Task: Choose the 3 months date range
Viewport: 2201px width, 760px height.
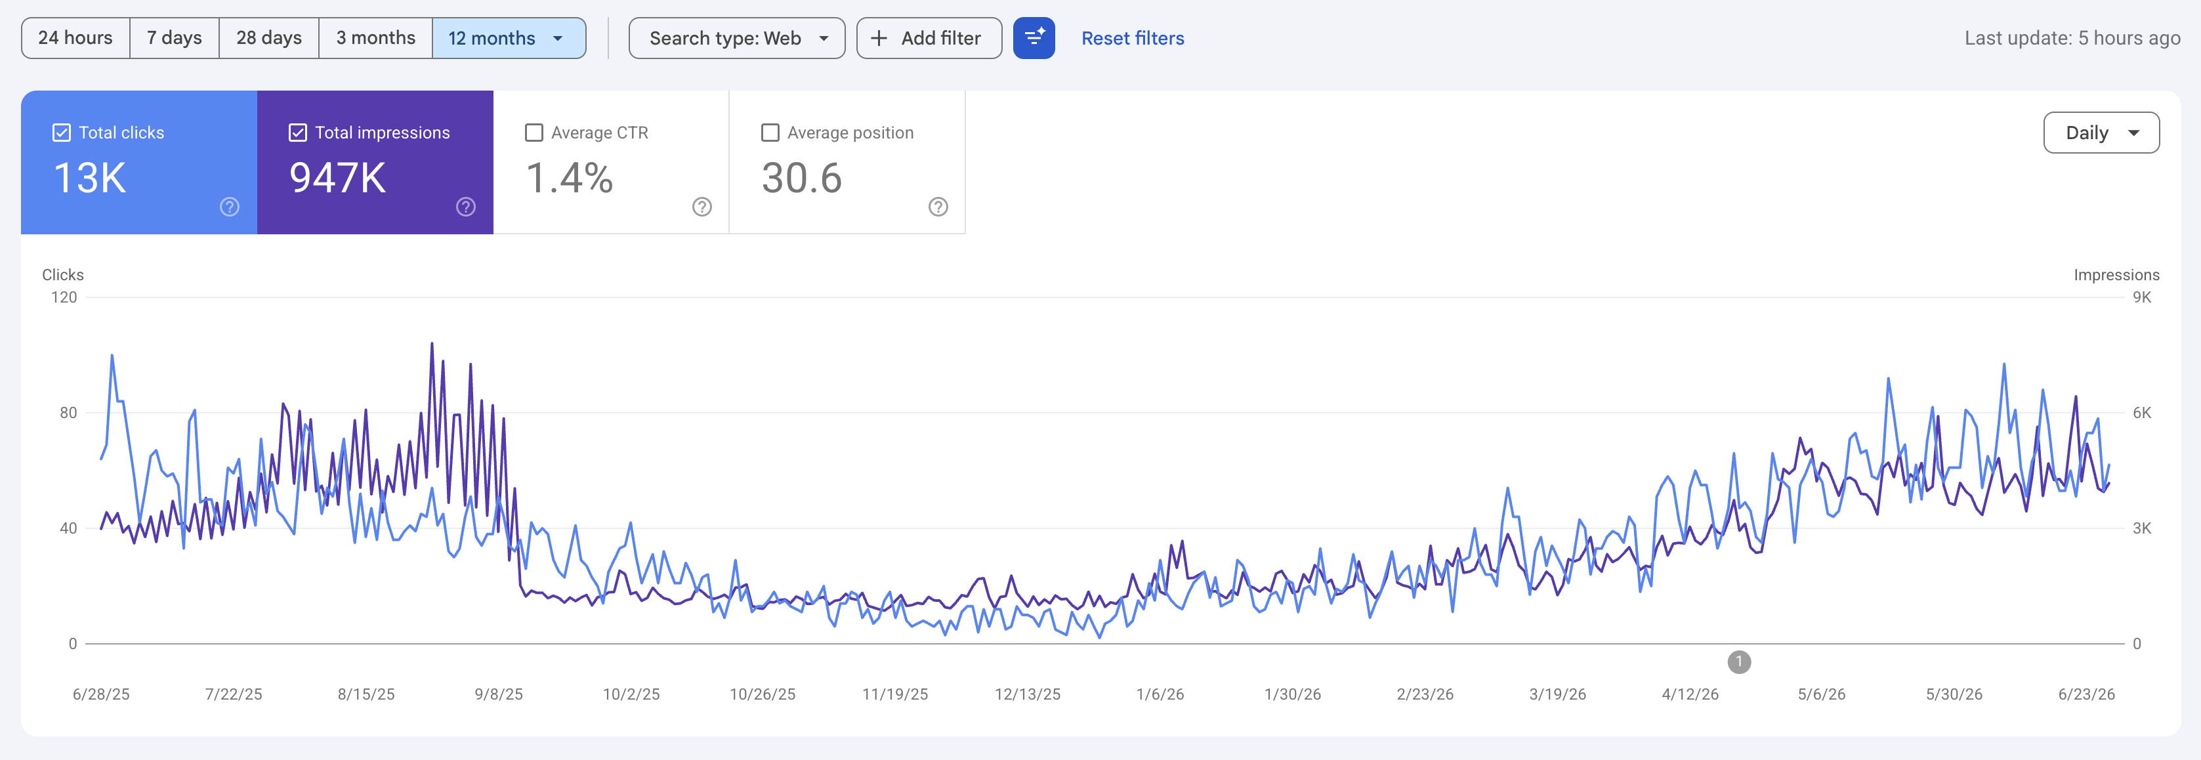Action: pos(376,39)
